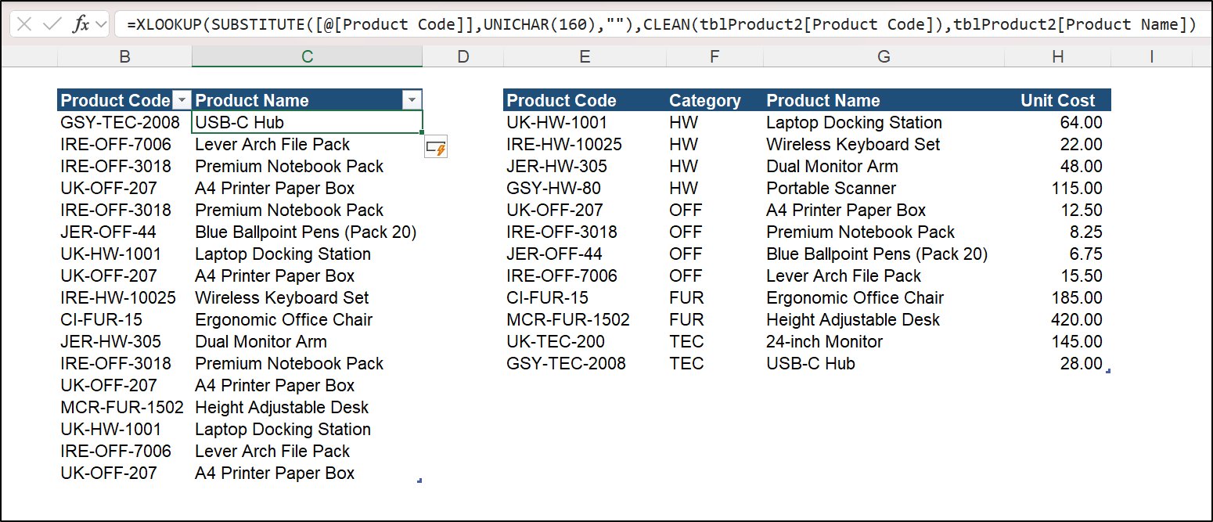
Task: Select cell GSY-TEC-2008 in column B
Action: point(124,122)
